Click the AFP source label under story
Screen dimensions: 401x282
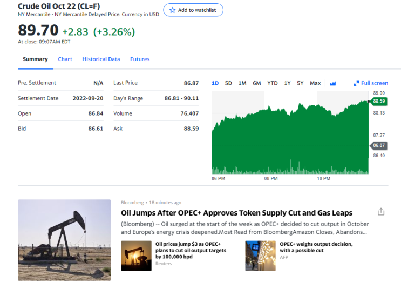pos(284,257)
